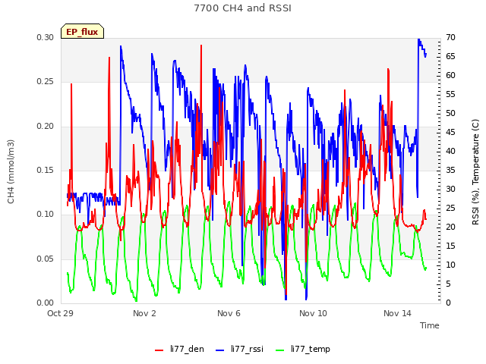Click the Nov 10 date tick label
This screenshot has height=364, width=486.
(313, 313)
